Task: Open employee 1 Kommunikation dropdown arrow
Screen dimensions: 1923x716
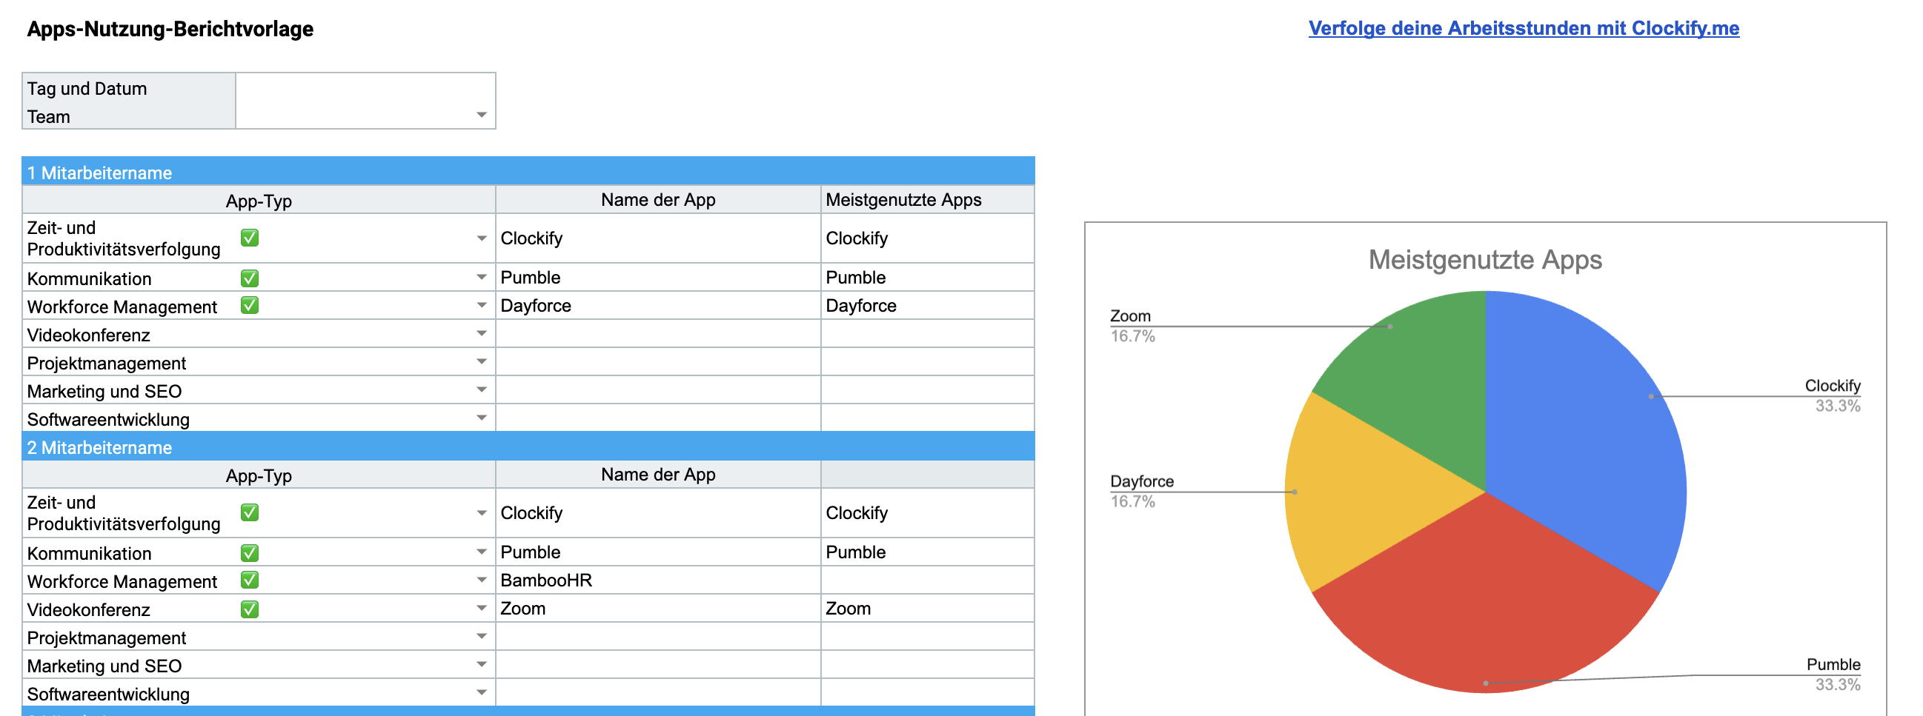Action: [x=482, y=278]
